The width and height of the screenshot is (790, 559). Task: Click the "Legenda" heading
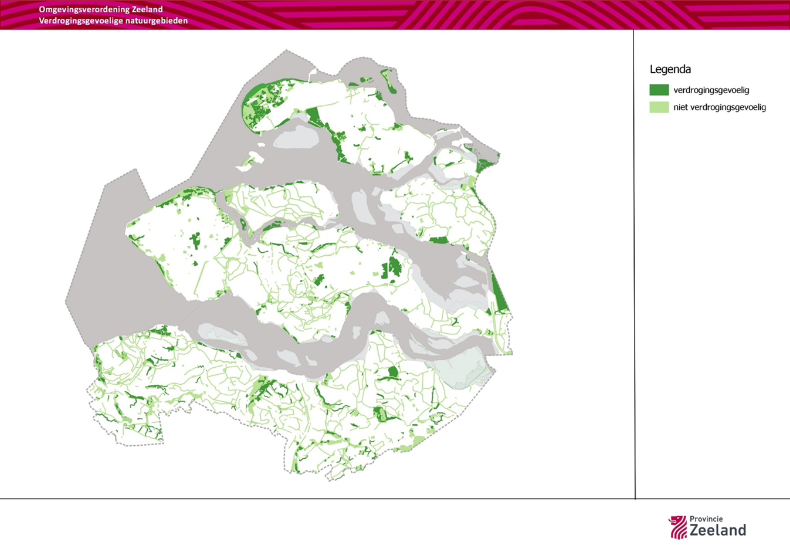670,69
